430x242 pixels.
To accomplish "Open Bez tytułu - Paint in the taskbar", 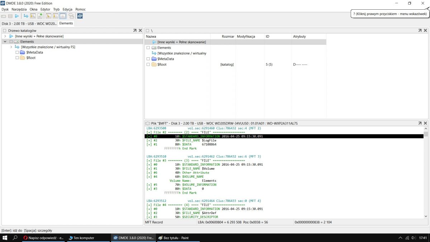I will (178, 238).
